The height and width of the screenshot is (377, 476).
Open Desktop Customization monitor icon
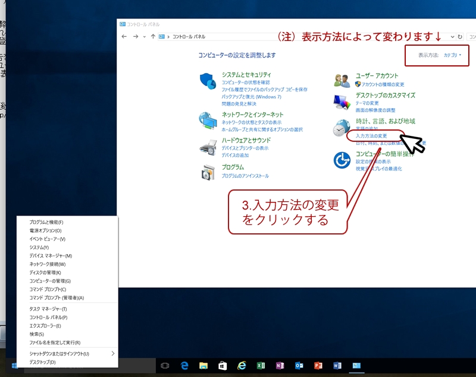pyautogui.click(x=342, y=102)
